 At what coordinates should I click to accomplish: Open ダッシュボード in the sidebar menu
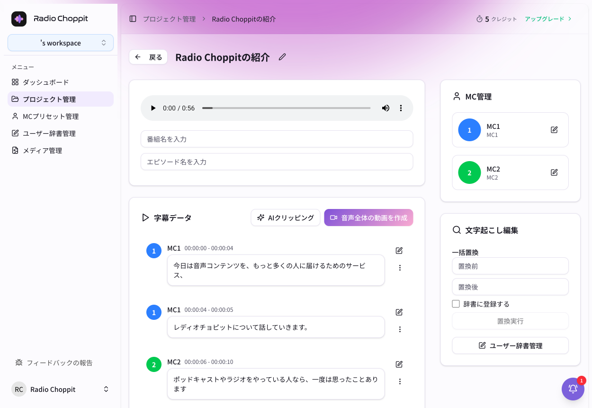click(61, 82)
